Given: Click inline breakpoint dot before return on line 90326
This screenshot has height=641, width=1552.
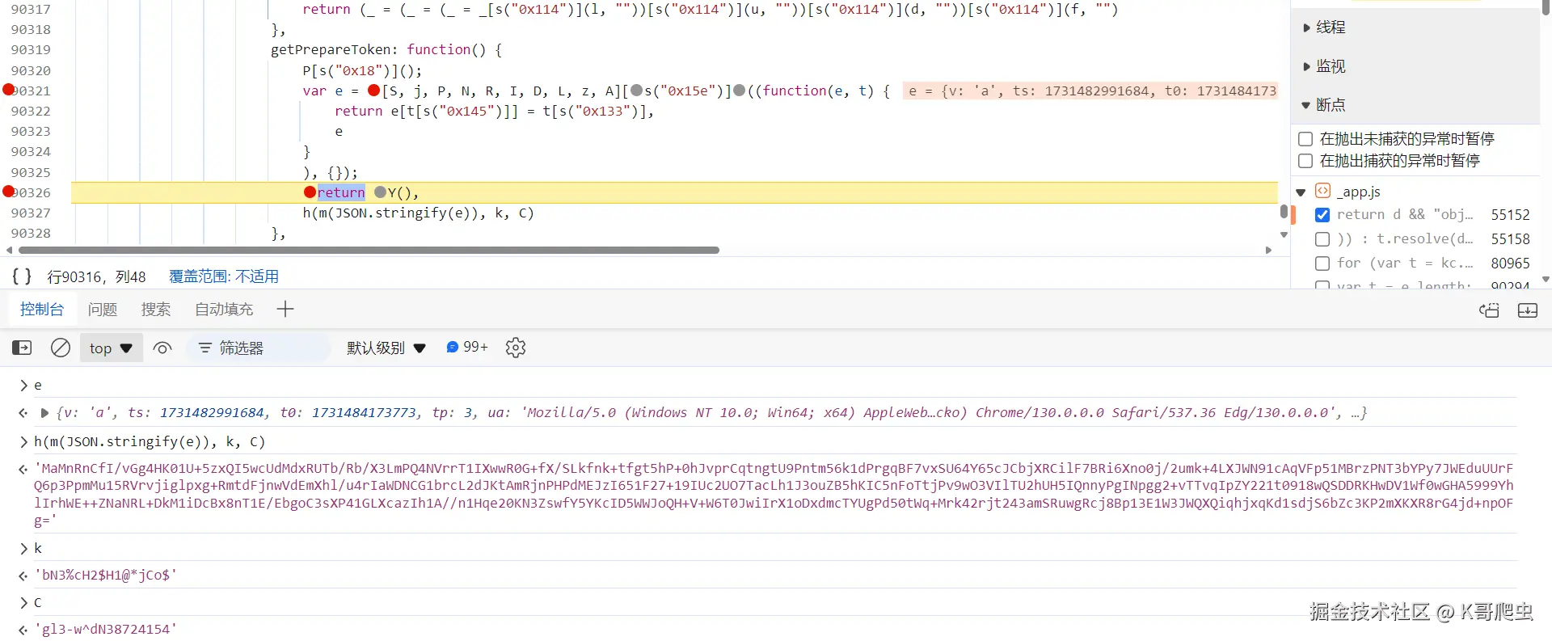Looking at the screenshot, I should 310,192.
